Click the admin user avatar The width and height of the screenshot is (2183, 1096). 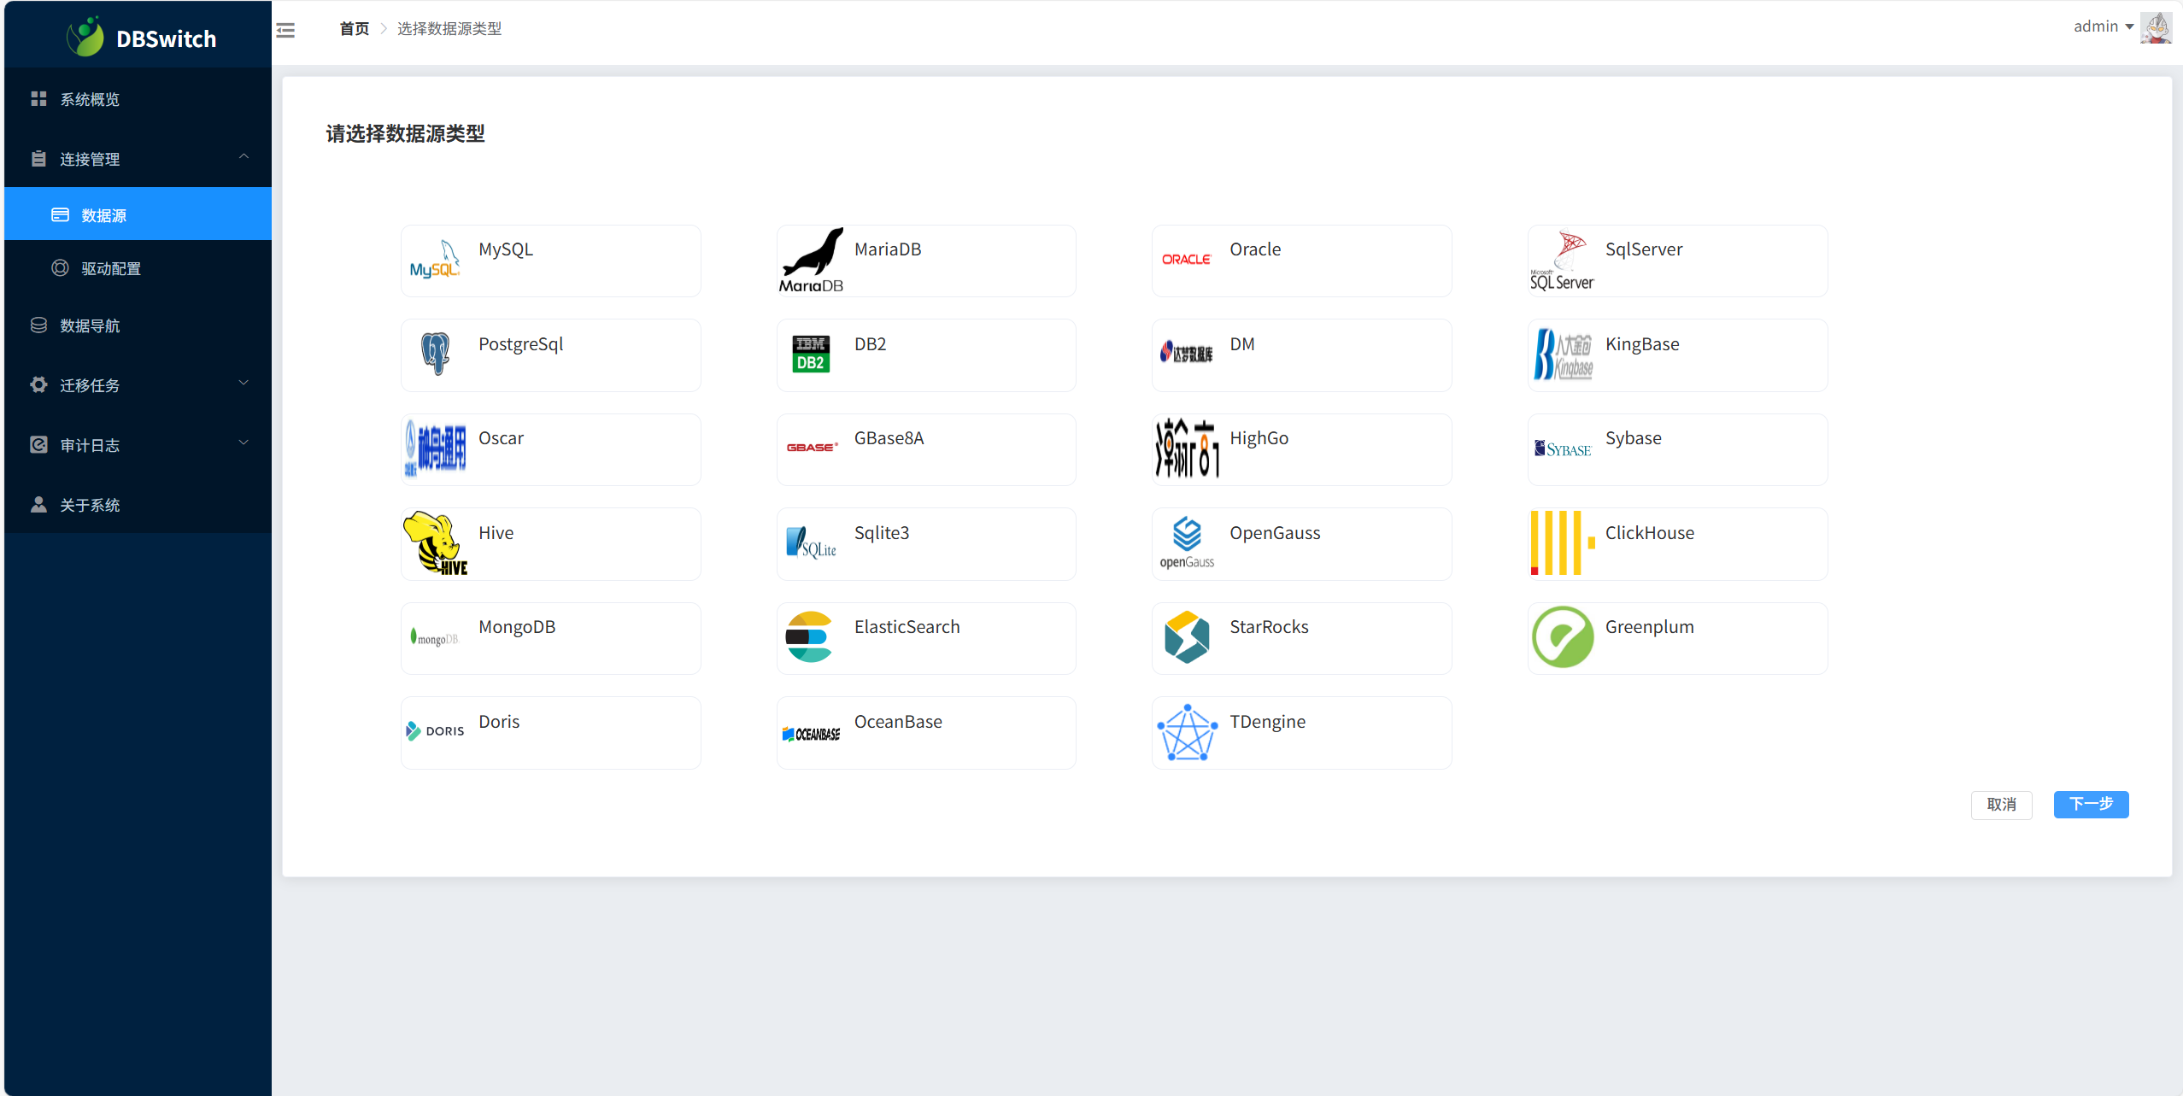coord(2156,28)
